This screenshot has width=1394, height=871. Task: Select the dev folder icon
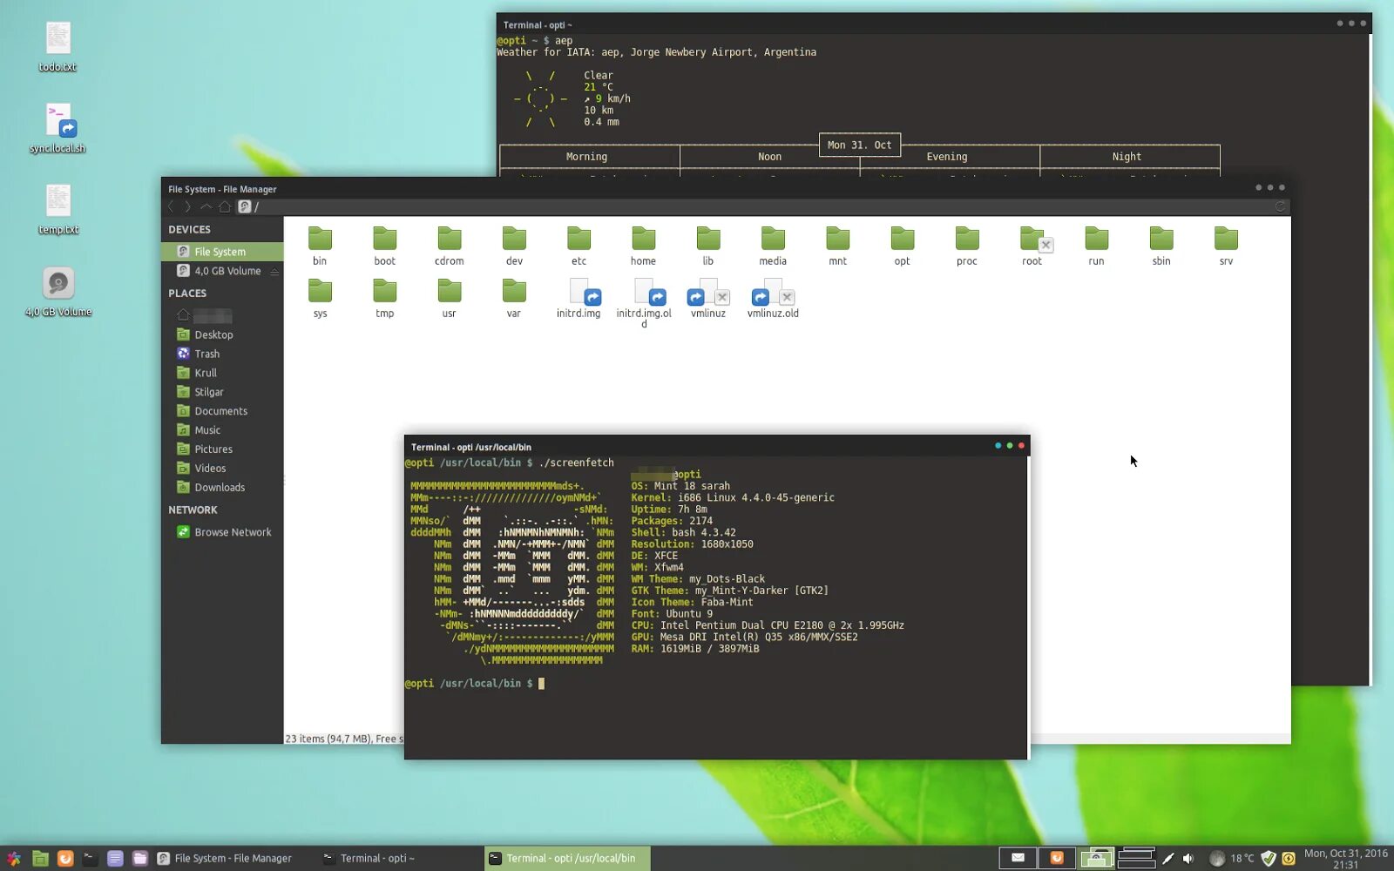(514, 239)
